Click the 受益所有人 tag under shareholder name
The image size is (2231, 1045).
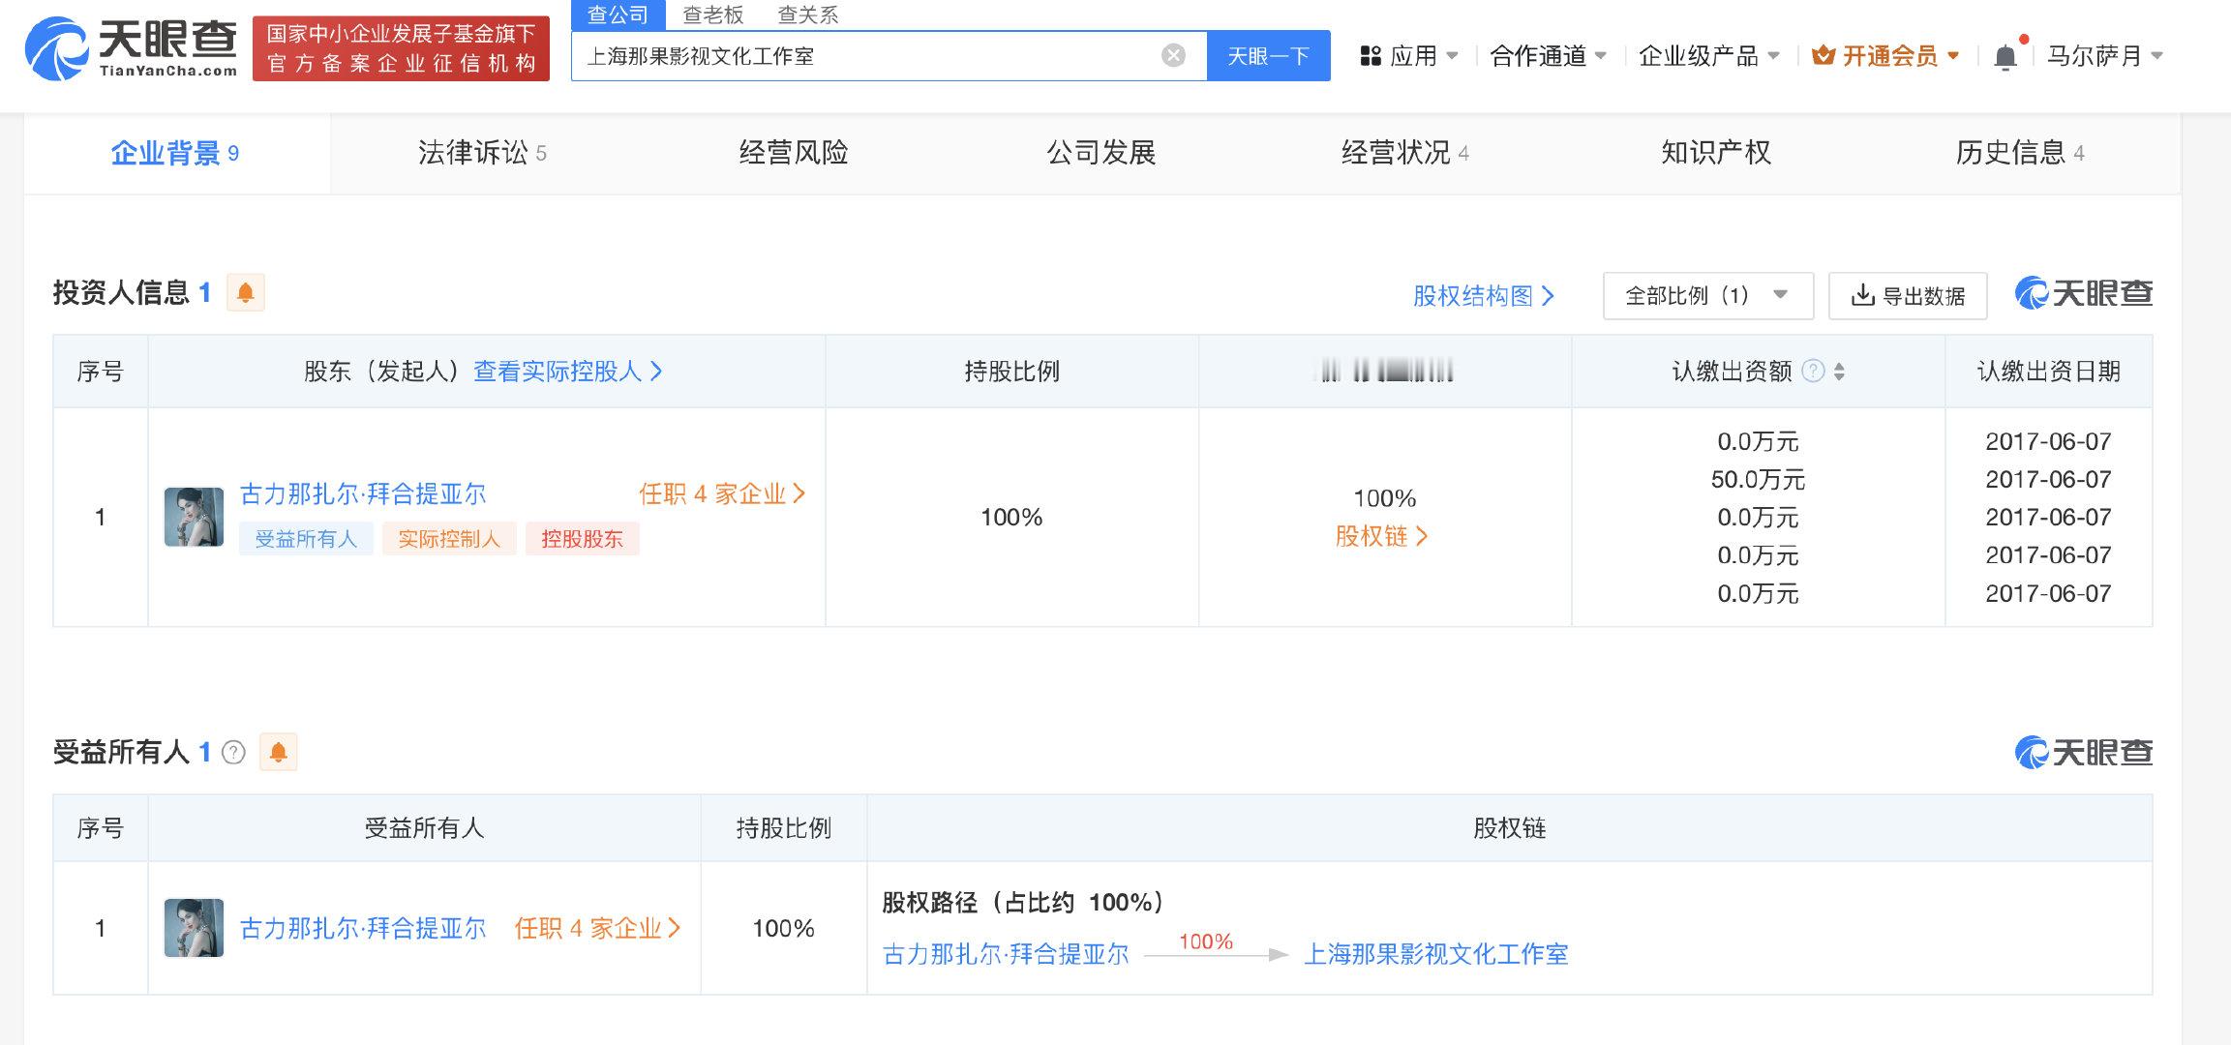[x=306, y=539]
